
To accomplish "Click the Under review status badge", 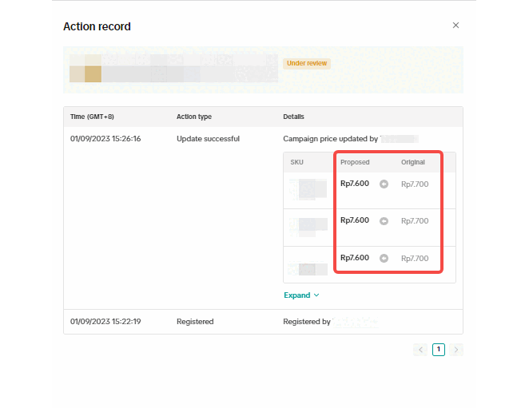I will (307, 64).
